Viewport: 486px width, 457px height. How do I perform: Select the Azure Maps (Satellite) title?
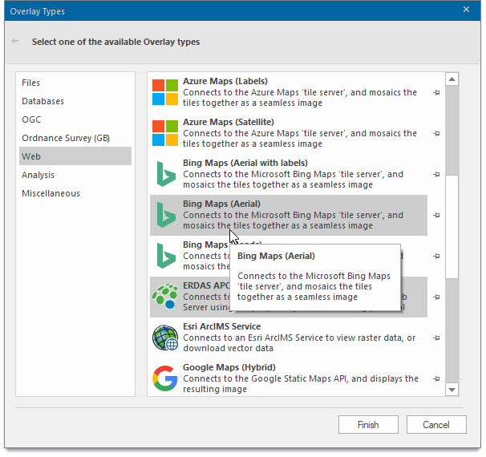coord(229,122)
